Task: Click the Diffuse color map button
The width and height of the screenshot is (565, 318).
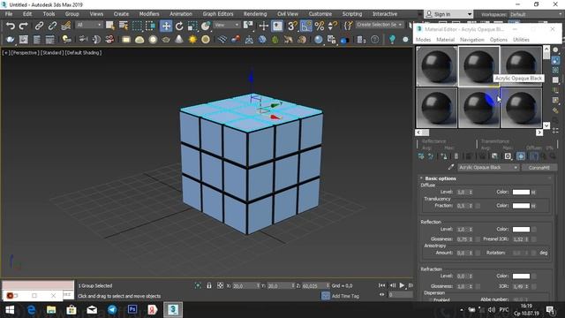Action: pyautogui.click(x=533, y=193)
